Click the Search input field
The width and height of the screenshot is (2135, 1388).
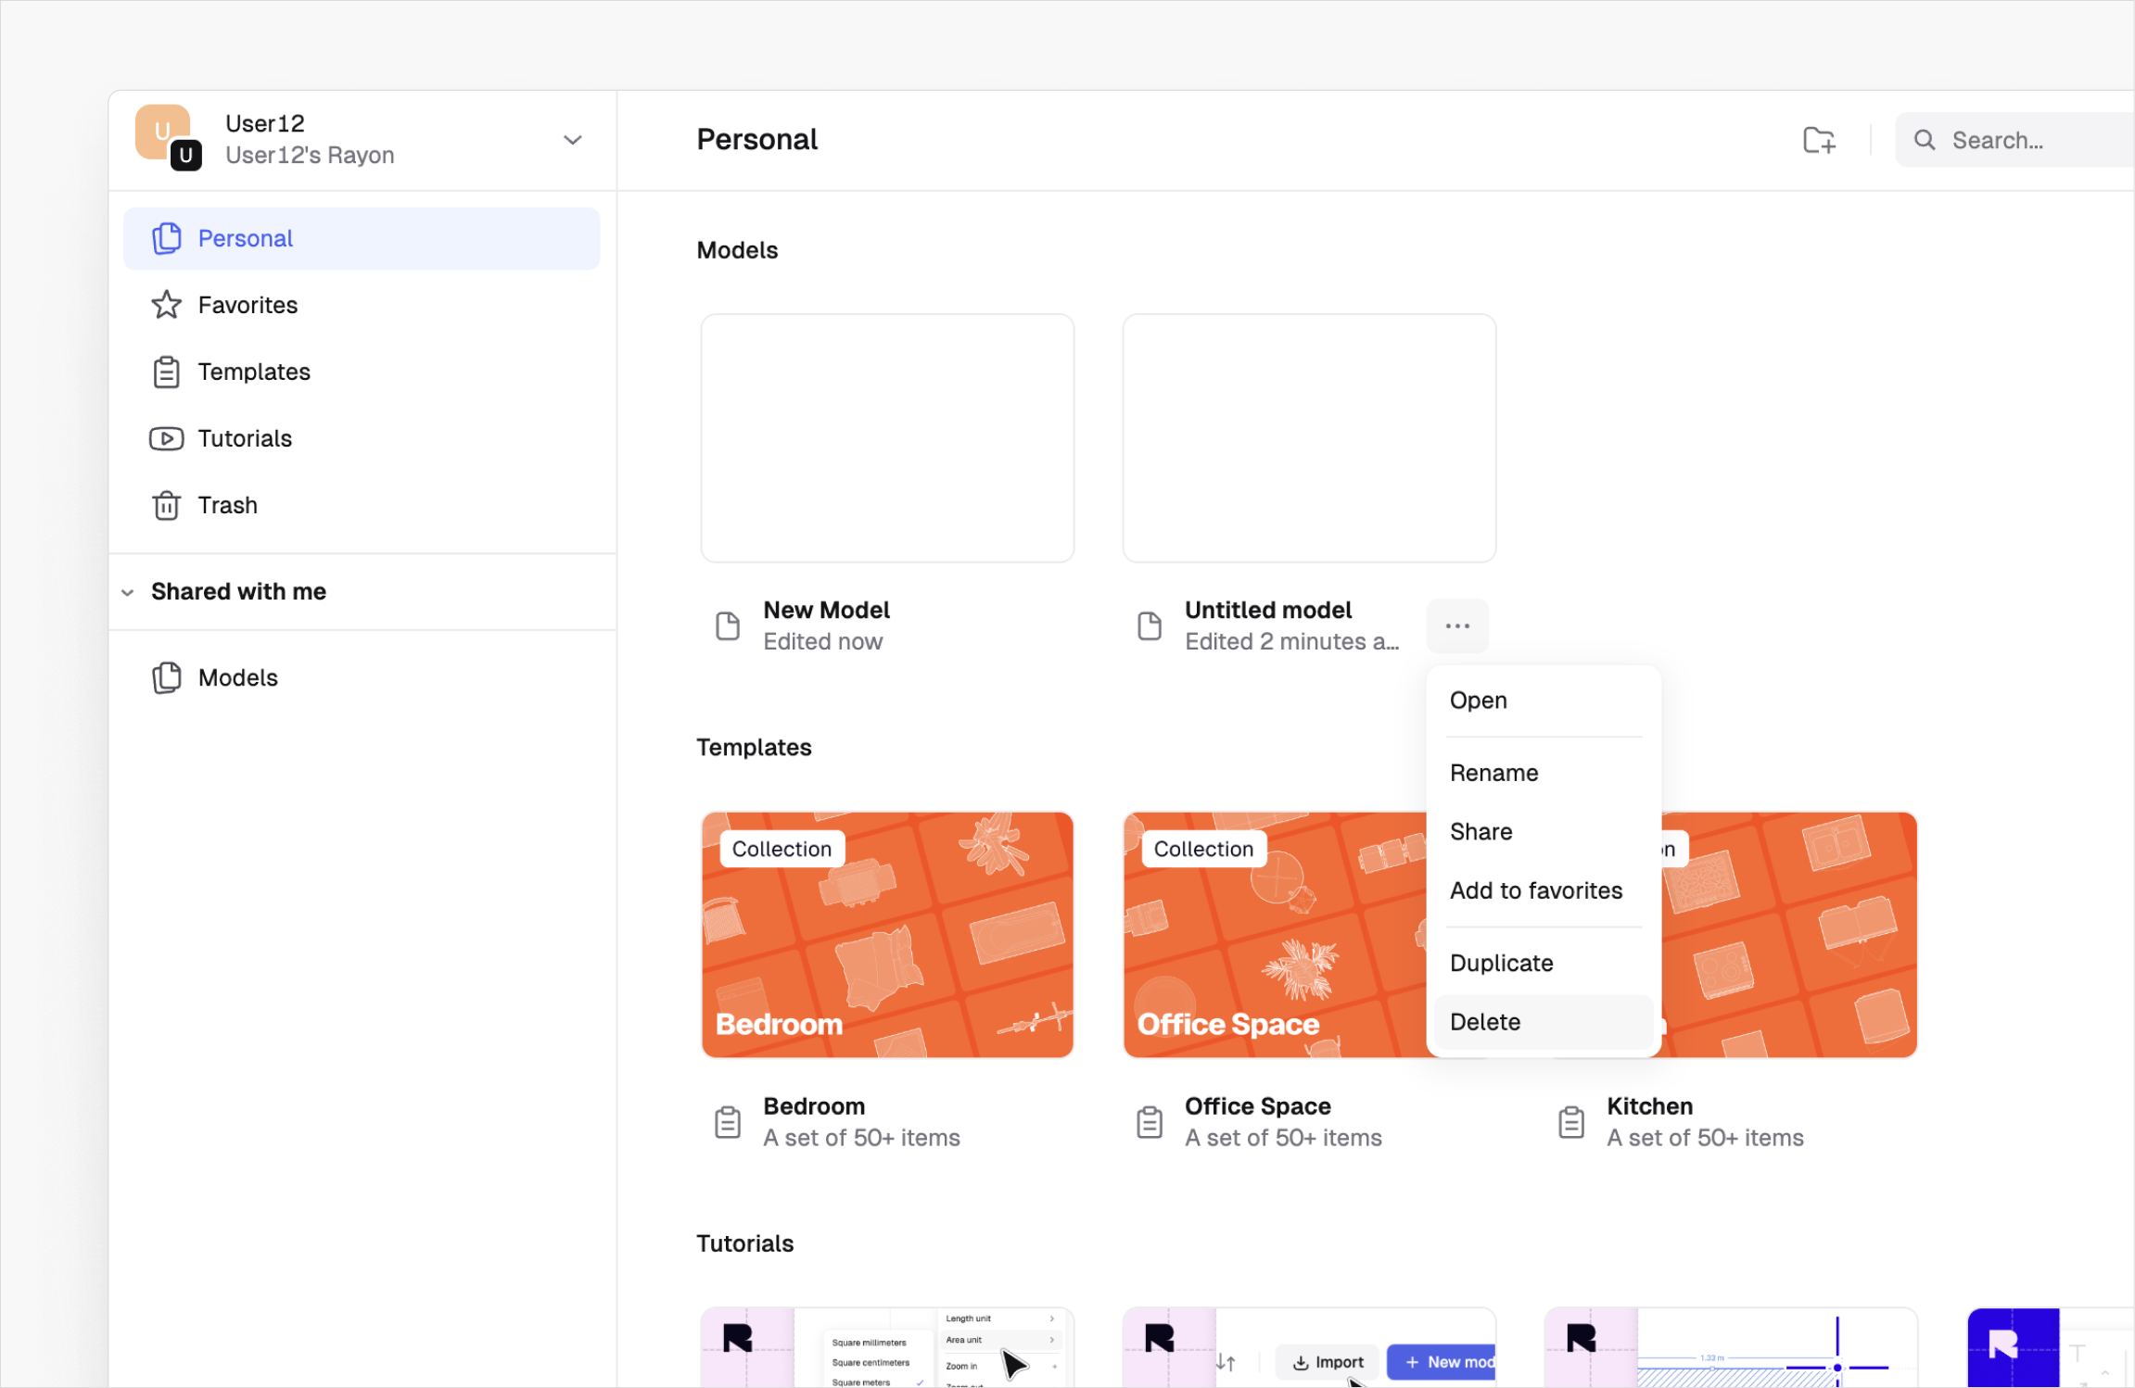2030,140
